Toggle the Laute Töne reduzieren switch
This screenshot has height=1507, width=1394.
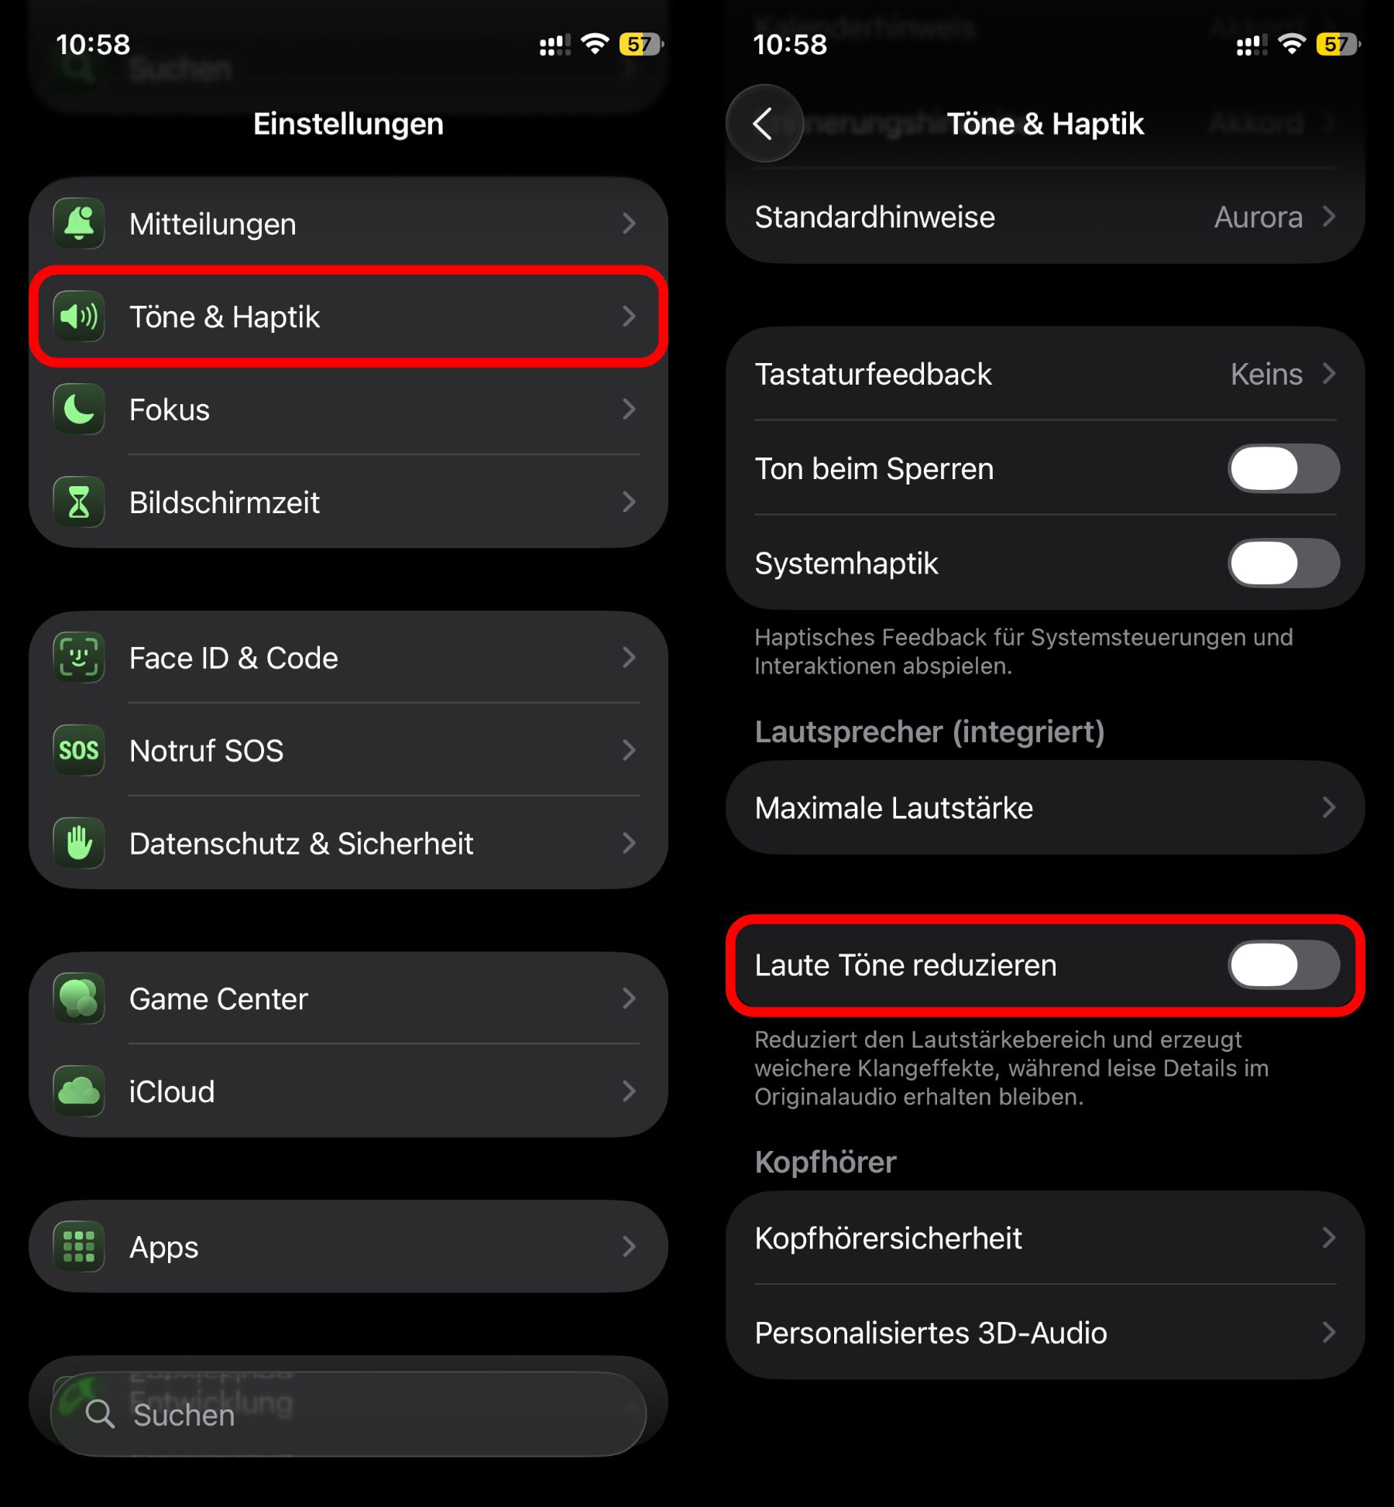click(1284, 965)
